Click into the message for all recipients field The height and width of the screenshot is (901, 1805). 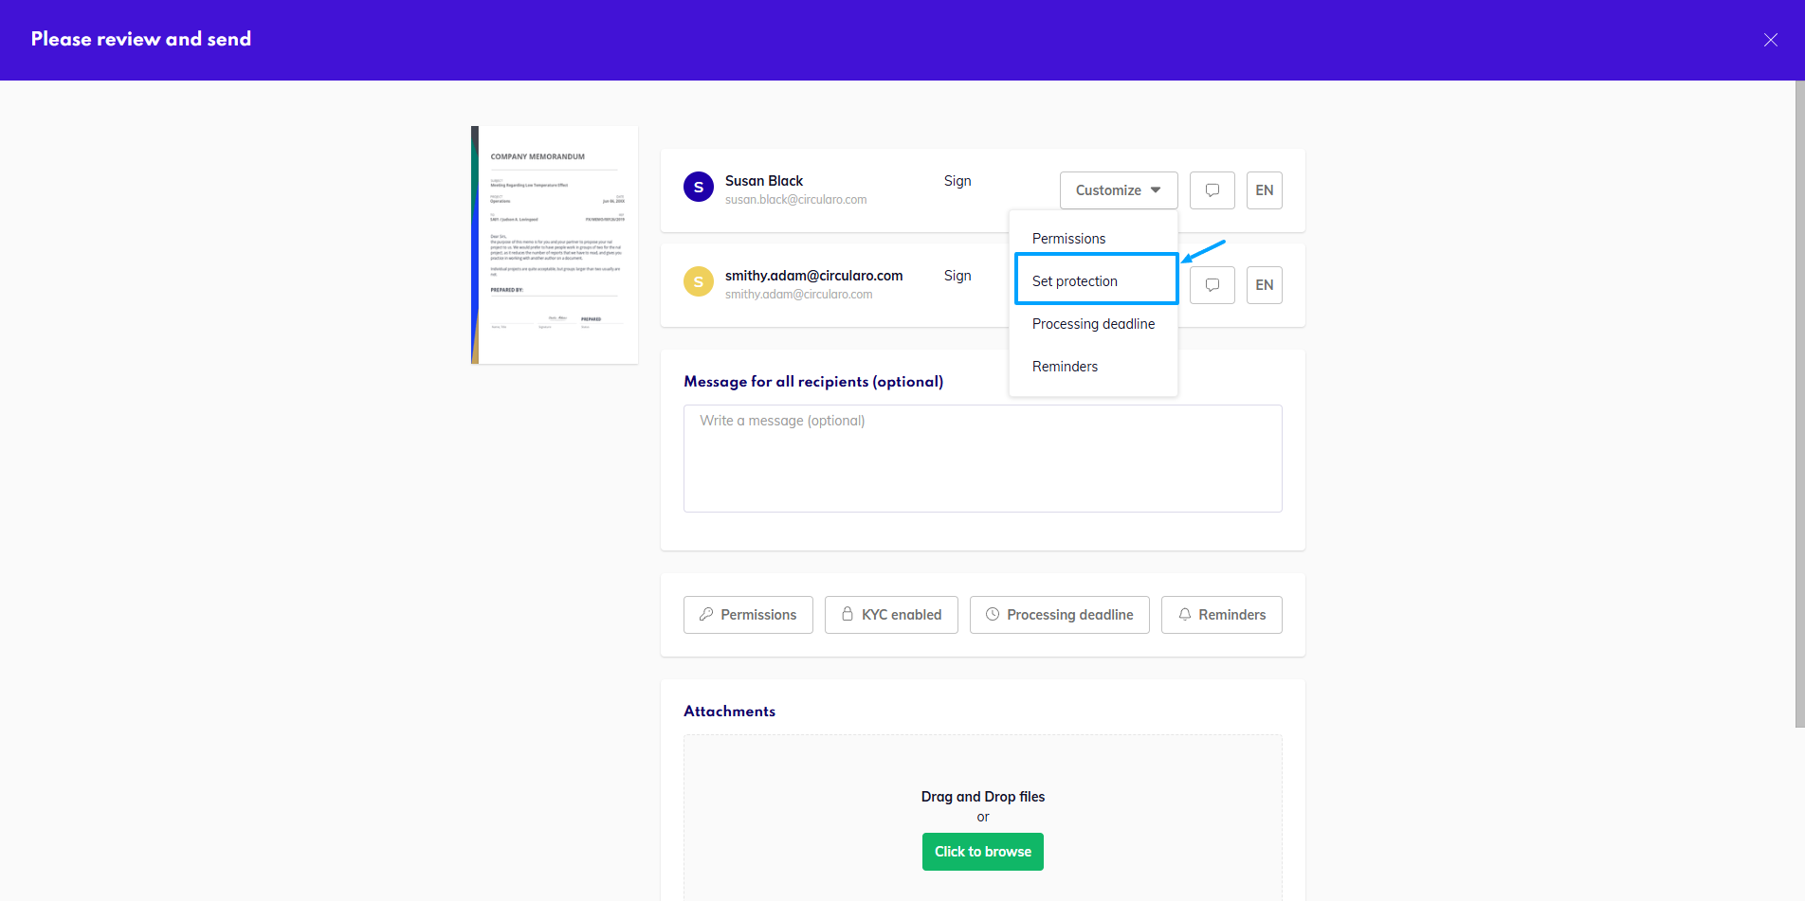click(982, 459)
